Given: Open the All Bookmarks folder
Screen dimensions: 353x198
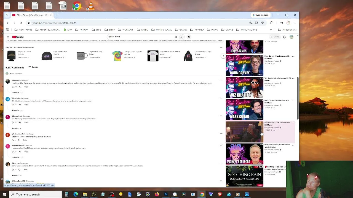Looking at the screenshot, I should (287, 30).
